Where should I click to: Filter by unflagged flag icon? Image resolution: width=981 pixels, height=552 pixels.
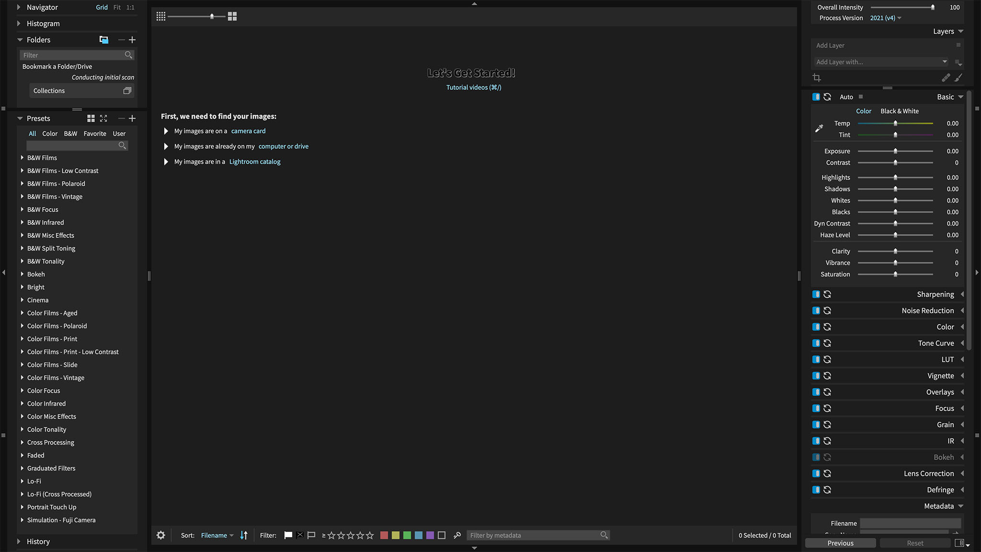click(311, 535)
